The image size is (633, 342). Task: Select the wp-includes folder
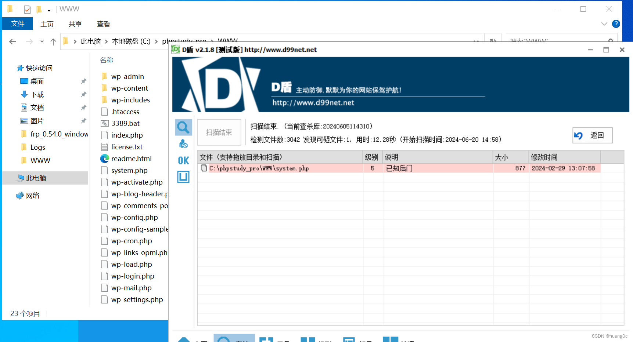(x=130, y=100)
